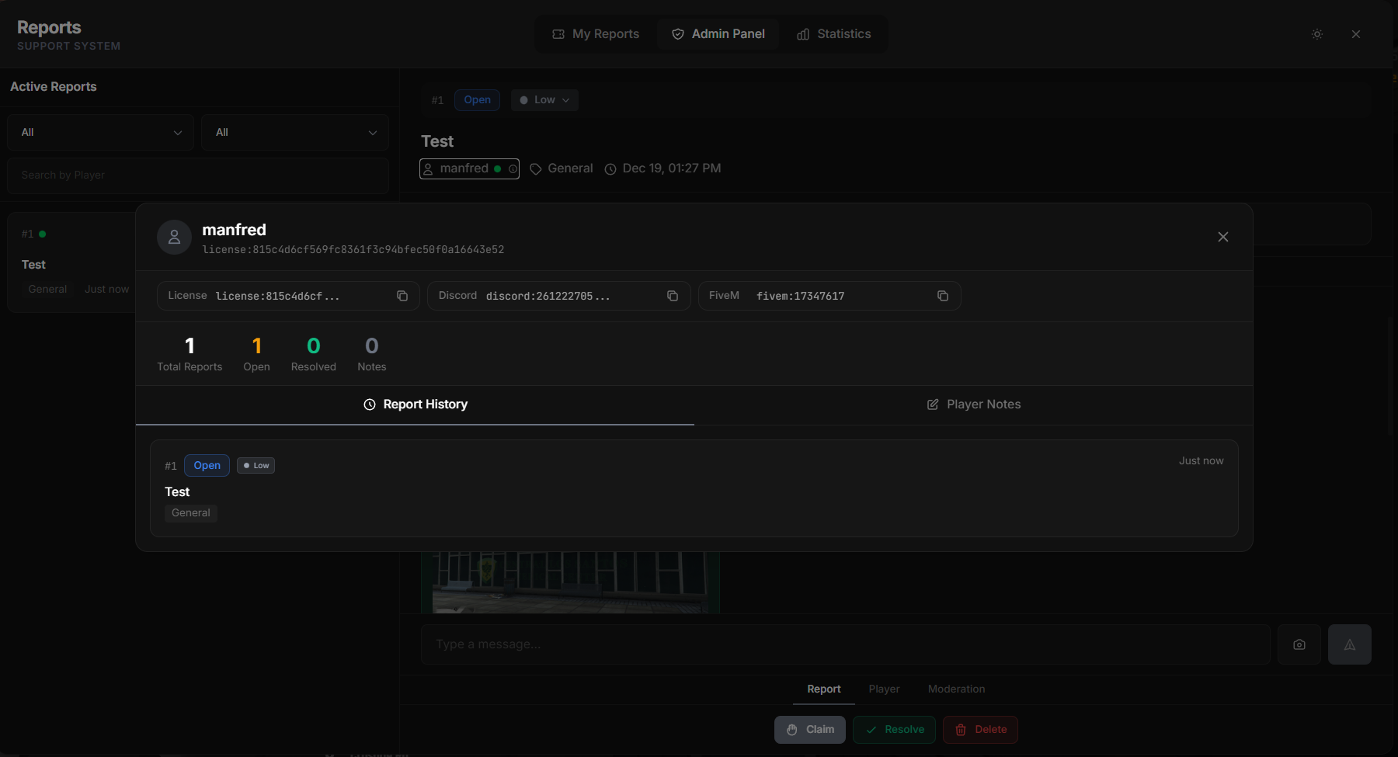Open the Report tab at bottom
1398x757 pixels.
pyautogui.click(x=824, y=689)
